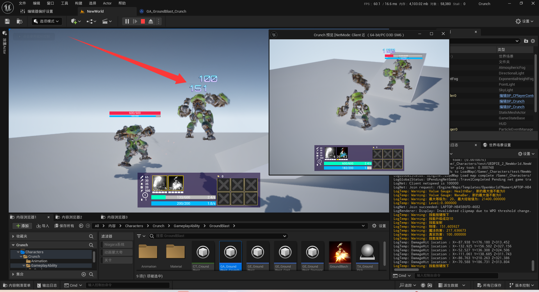Click the 保存所有 button
Image resolution: width=539 pixels, height=292 pixels.
click(64, 226)
